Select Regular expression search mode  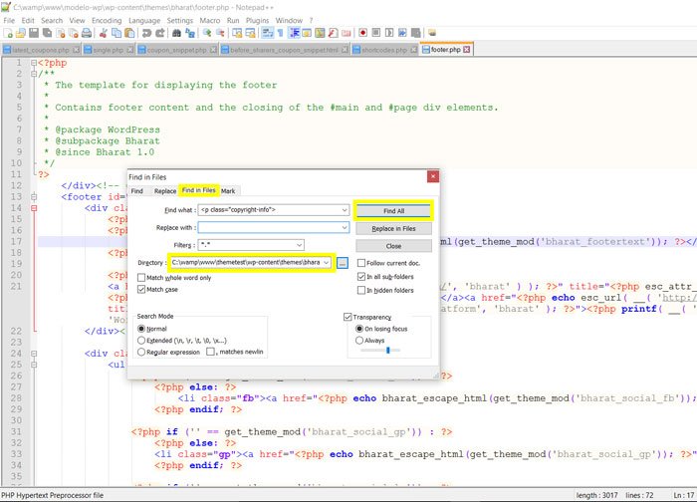141,352
